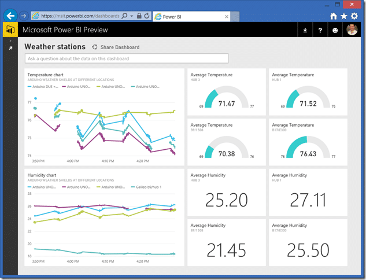This screenshot has width=366, height=280.
Task: Click the address bar URL text
Action: coord(80,16)
